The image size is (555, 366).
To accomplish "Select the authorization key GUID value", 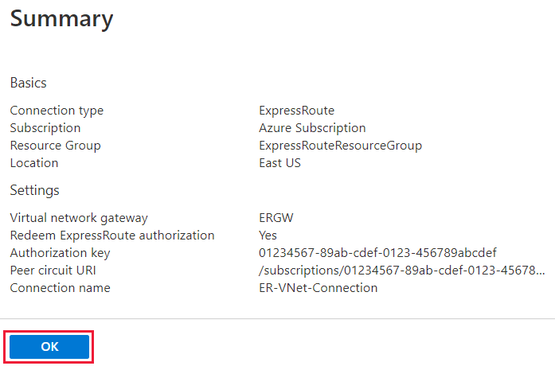I will [377, 253].
